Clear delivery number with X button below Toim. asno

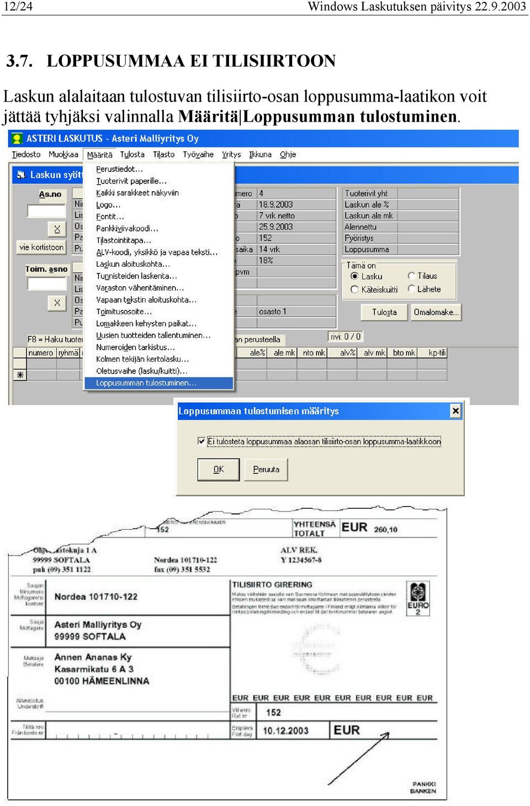pyautogui.click(x=57, y=303)
